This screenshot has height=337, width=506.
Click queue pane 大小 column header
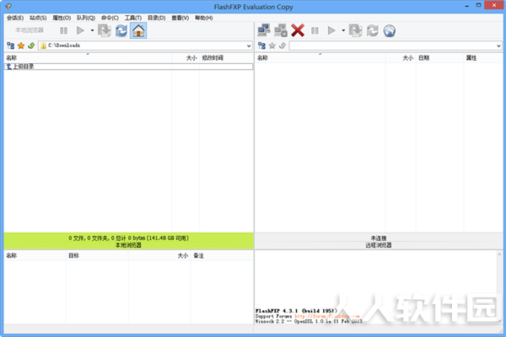(x=159, y=255)
